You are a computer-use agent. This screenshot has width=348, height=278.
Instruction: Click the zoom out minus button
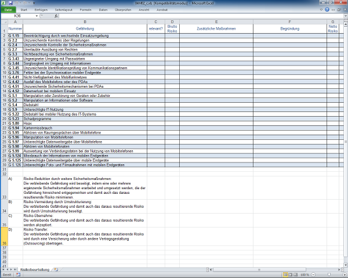(x=313, y=275)
